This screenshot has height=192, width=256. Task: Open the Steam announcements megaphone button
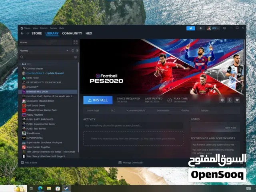[x=190, y=28]
